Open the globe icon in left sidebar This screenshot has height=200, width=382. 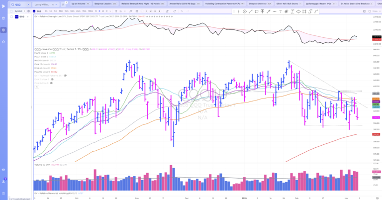3,18
